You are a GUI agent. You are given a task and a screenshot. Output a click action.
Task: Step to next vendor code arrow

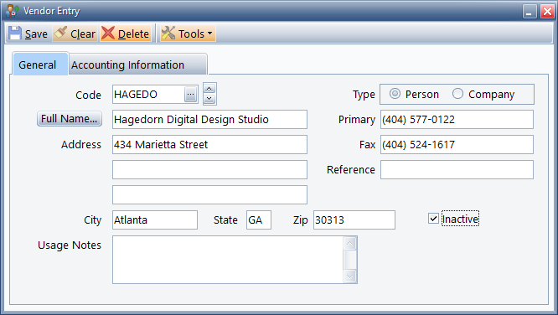209,99
